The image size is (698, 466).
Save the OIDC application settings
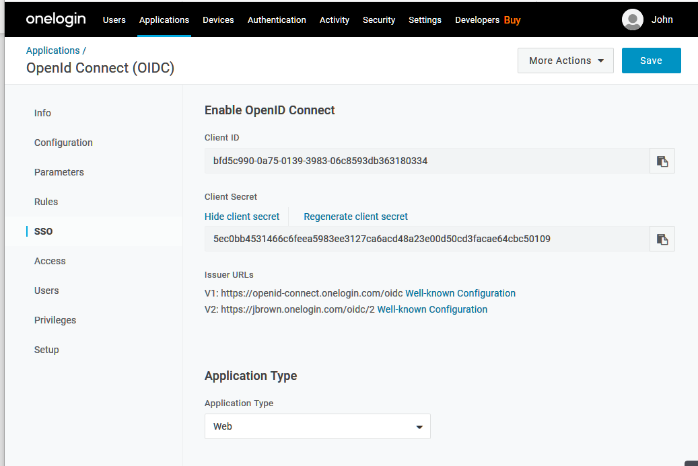(651, 60)
